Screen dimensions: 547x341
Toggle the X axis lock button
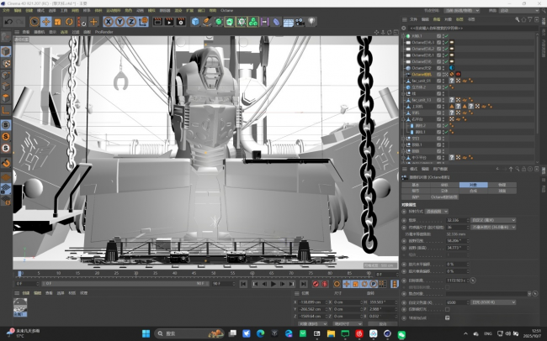[109, 21]
